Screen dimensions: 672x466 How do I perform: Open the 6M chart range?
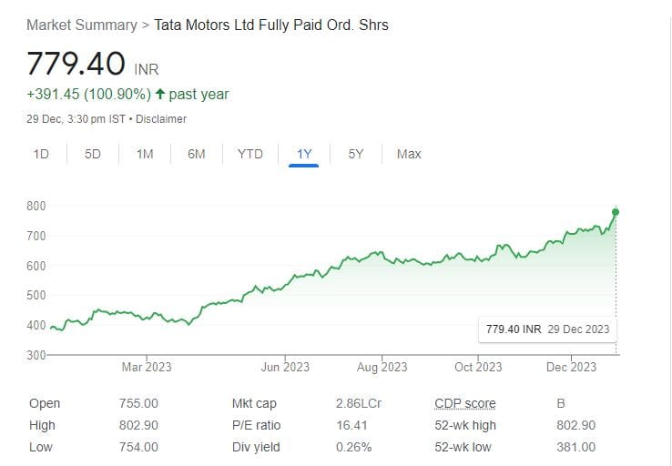point(197,154)
